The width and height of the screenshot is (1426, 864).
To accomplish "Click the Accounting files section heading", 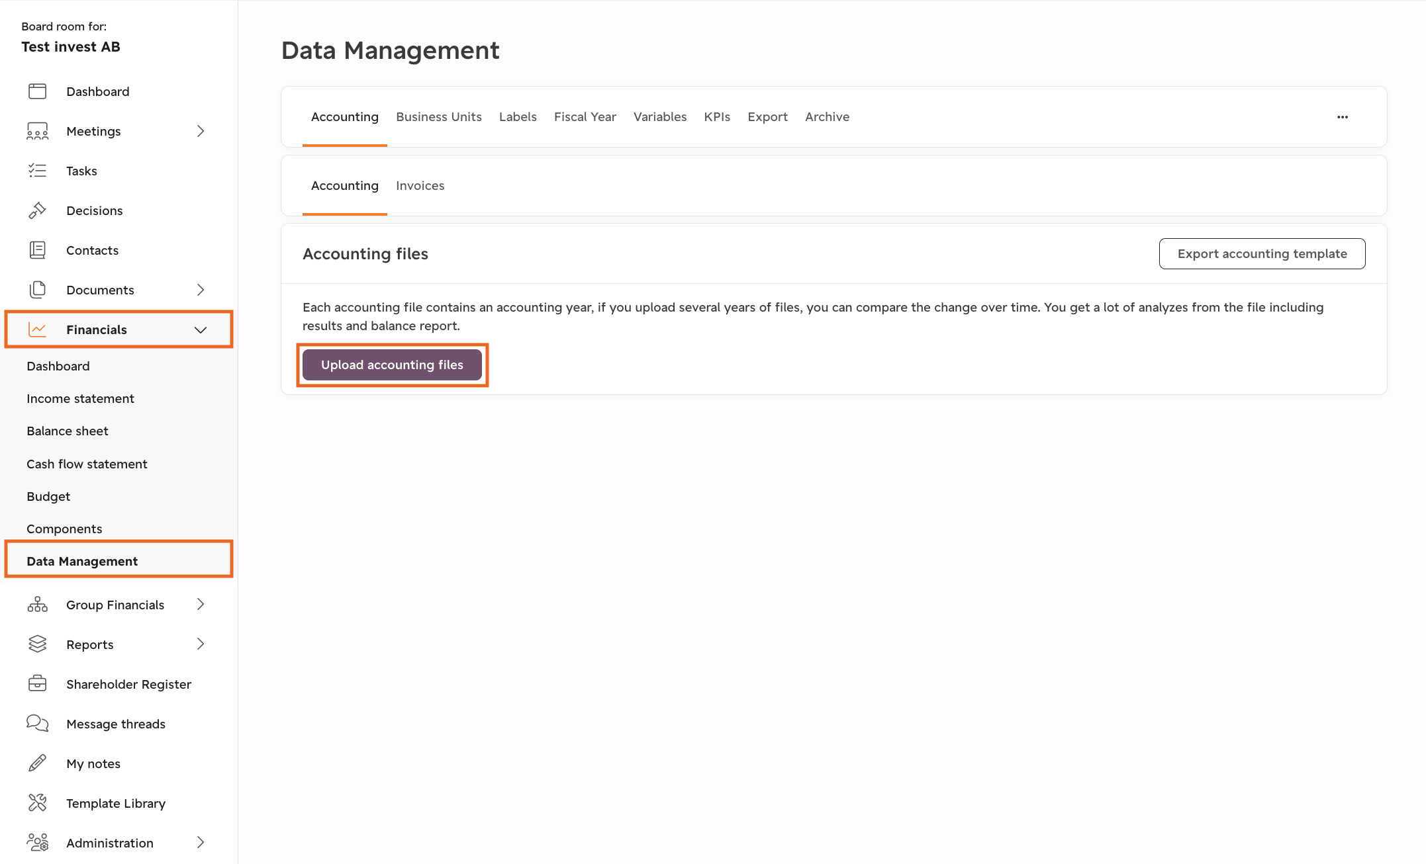I will [365, 254].
